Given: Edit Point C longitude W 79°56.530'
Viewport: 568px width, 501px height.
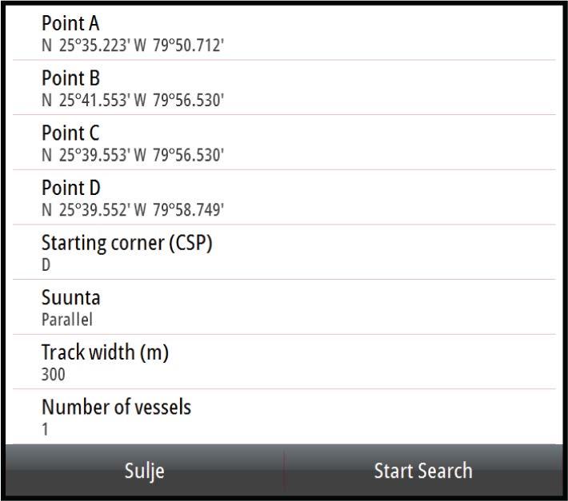Looking at the screenshot, I should pos(179,155).
